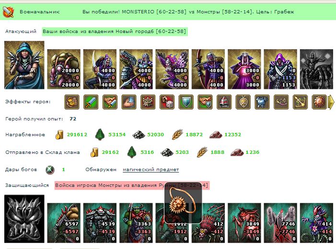This screenshot has height=249, width=336.
Task: Click the sun ring magic item popup
Action: point(183,203)
